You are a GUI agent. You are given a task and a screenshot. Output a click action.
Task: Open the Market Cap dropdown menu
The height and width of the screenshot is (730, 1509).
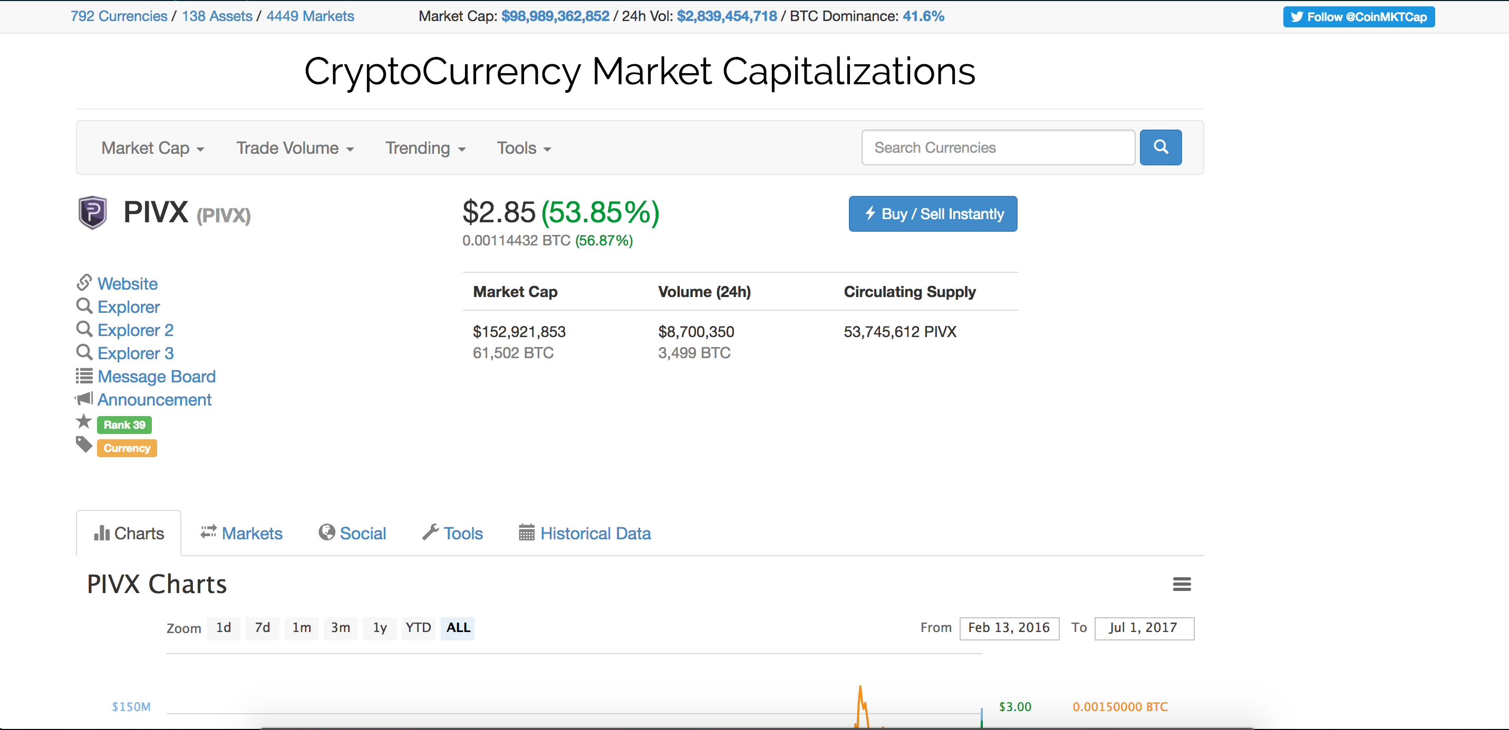tap(153, 148)
